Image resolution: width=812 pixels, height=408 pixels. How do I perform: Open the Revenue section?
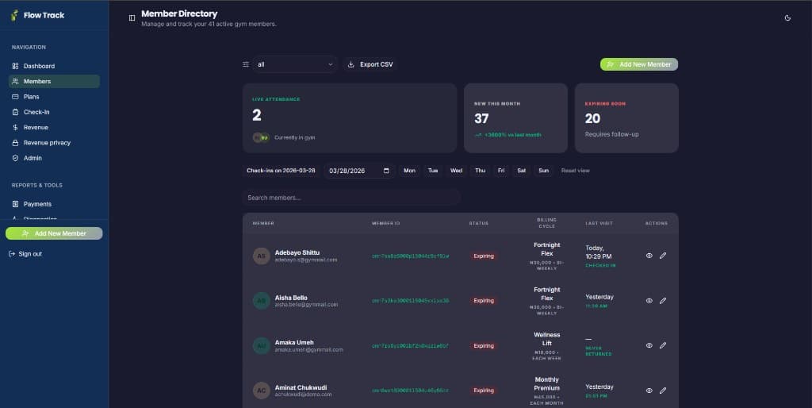pyautogui.click(x=55, y=127)
